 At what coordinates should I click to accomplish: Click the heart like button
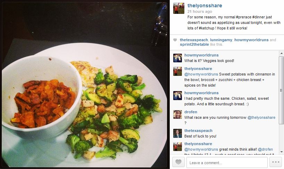click(178, 162)
